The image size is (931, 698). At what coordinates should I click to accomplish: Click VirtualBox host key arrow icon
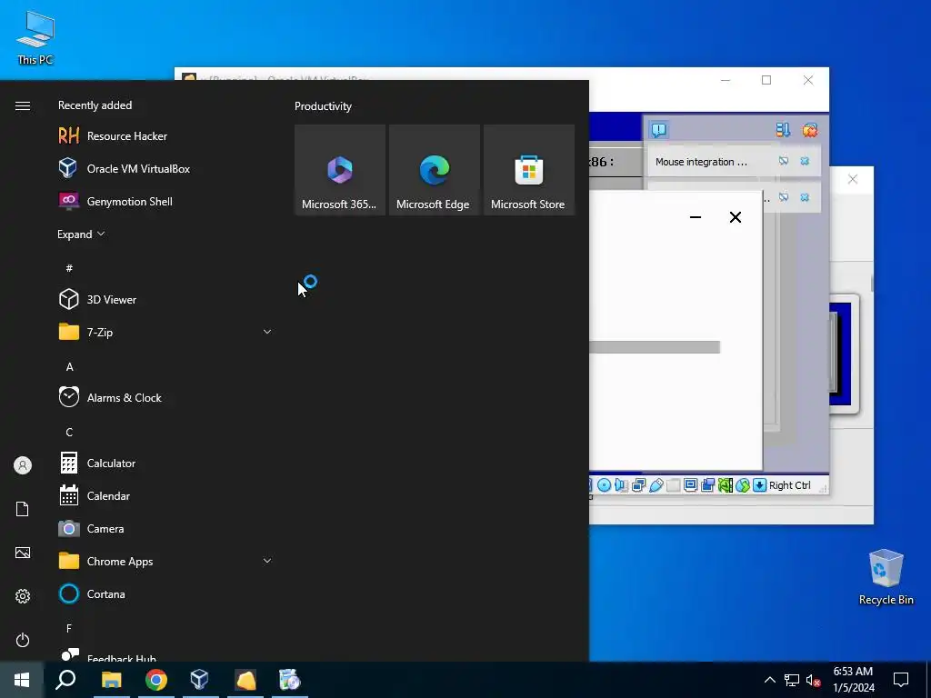(x=759, y=485)
